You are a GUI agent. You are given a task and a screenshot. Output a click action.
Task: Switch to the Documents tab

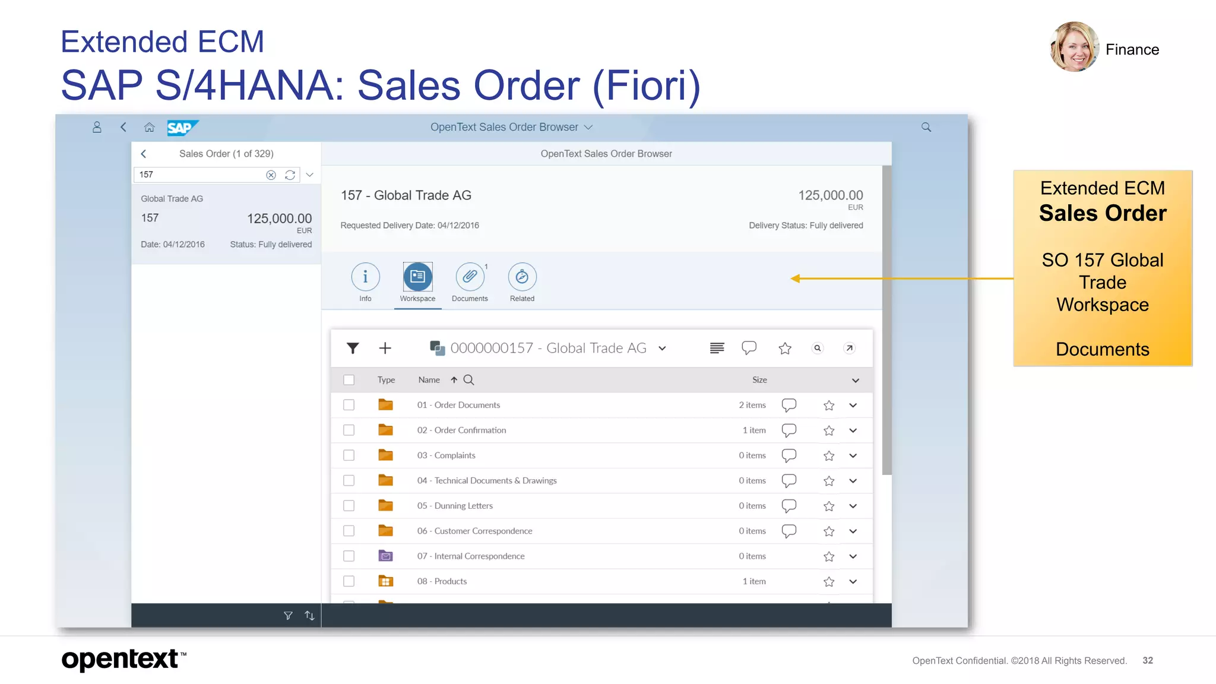tap(470, 283)
